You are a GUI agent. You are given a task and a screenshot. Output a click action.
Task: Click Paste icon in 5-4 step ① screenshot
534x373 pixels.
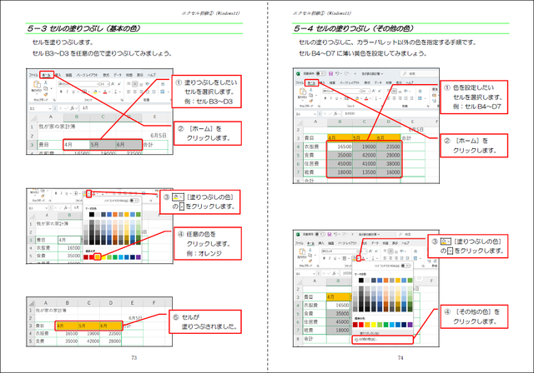(303, 92)
